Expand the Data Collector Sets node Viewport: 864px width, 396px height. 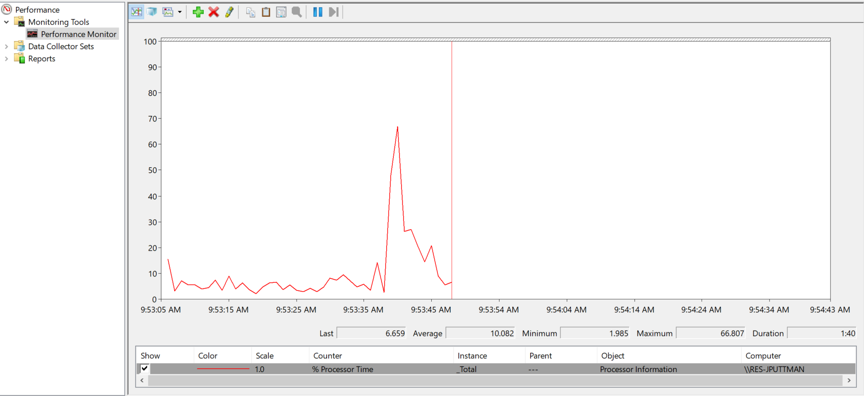pyautogui.click(x=6, y=46)
